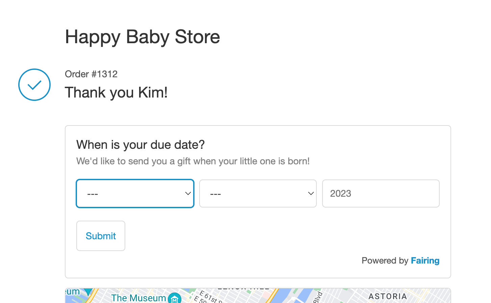Screen dimensions: 491x303
Task: Open the Fairing link
Action: (425, 260)
